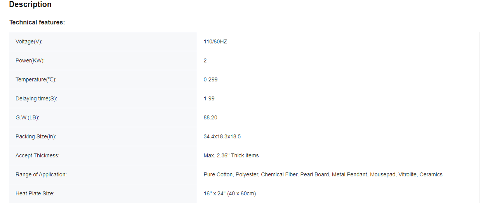Click the Description heading
The image size is (488, 212).
[30, 5]
